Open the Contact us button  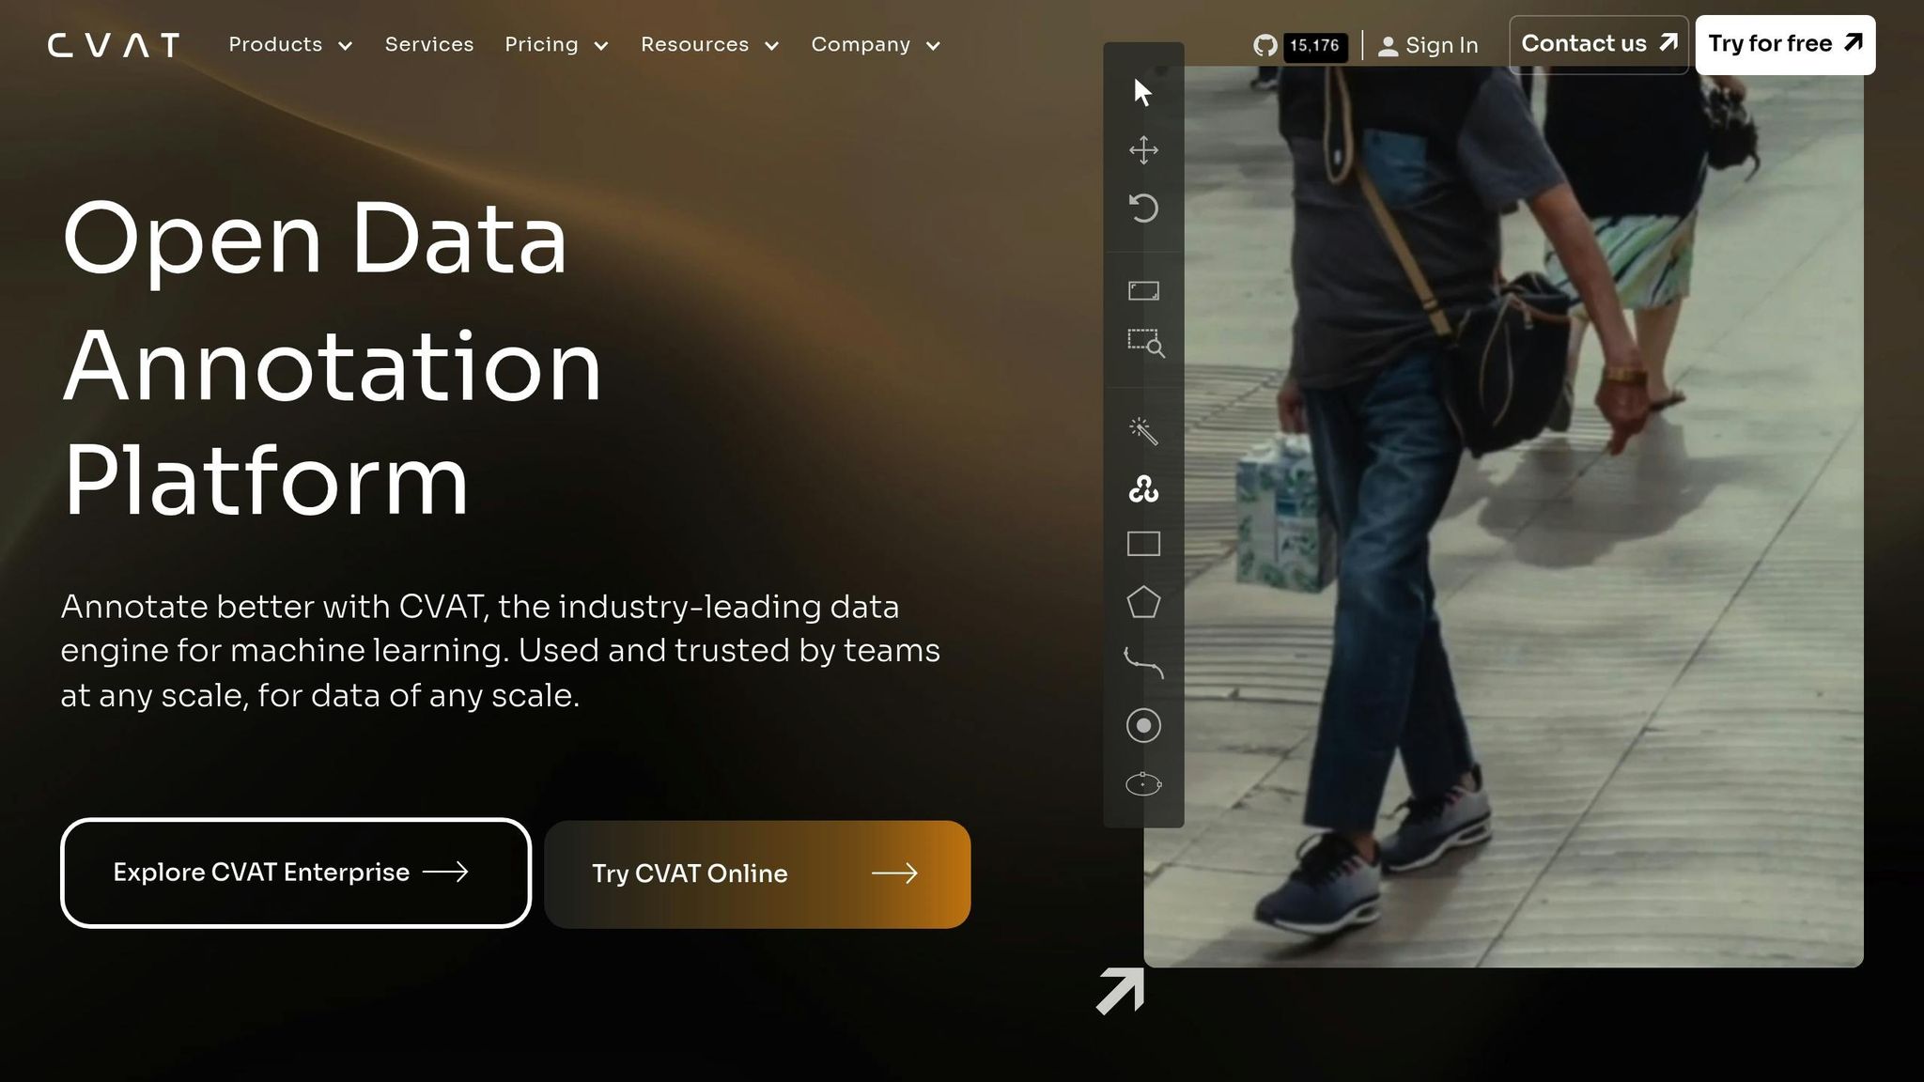coord(1599,44)
